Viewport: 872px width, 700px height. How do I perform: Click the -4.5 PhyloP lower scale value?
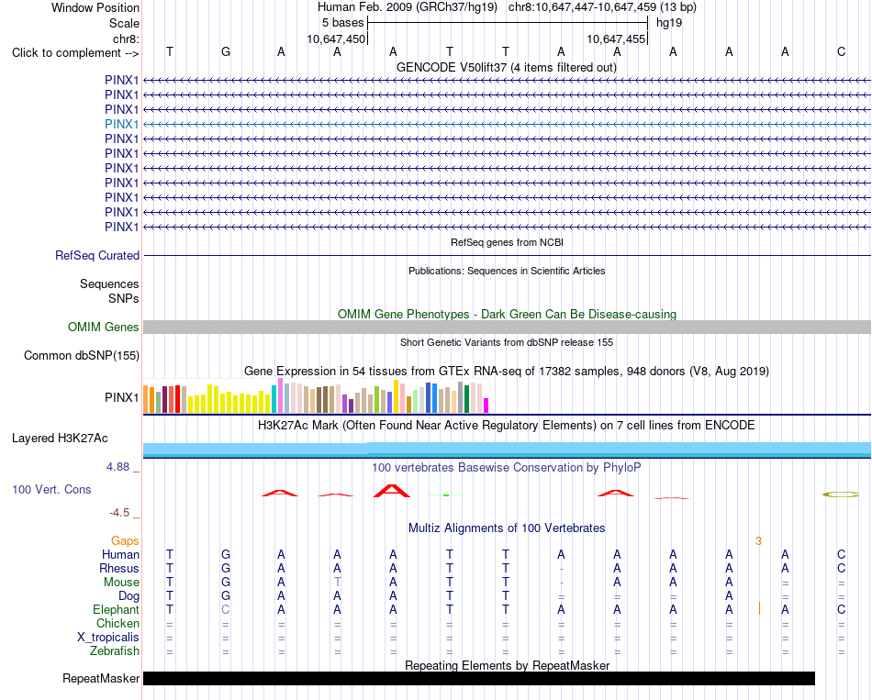119,513
